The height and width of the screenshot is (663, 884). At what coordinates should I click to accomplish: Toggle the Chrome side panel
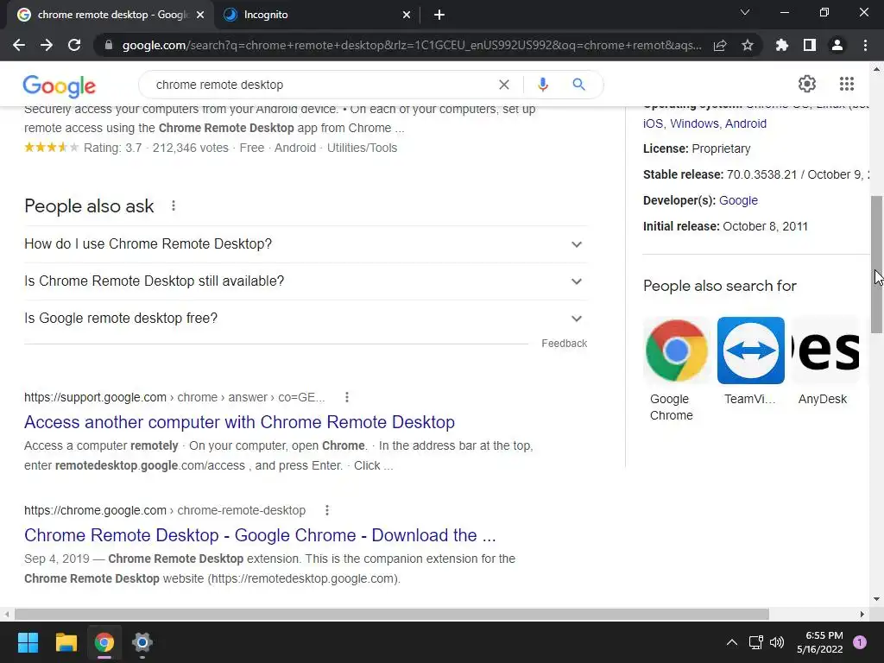[810, 45]
